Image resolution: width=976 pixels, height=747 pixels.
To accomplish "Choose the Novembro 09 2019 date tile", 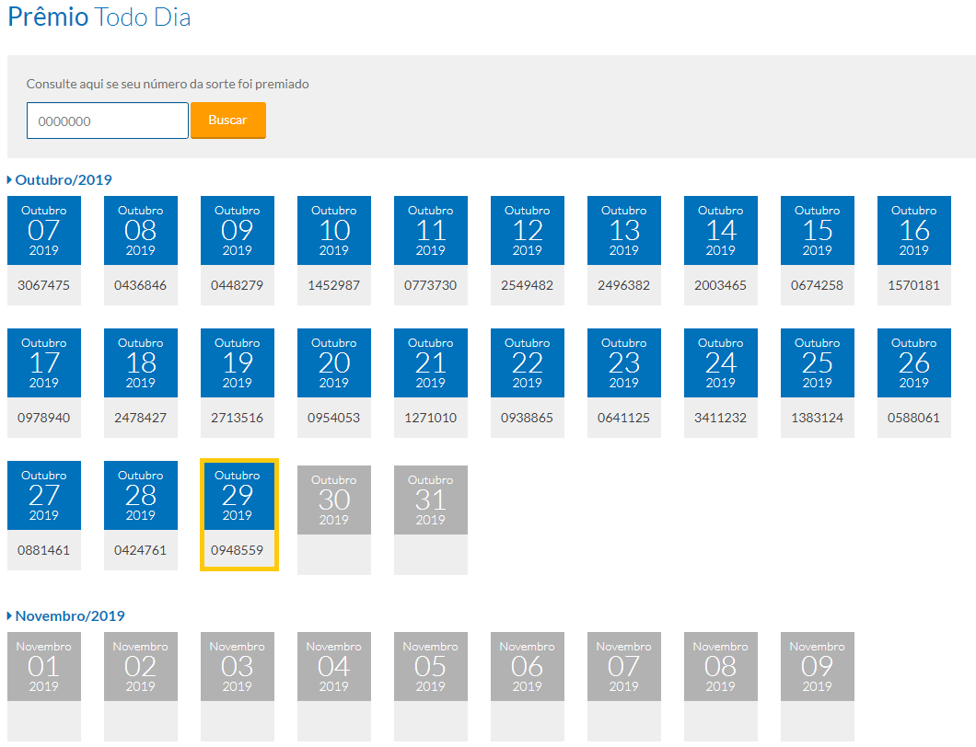I will (818, 666).
